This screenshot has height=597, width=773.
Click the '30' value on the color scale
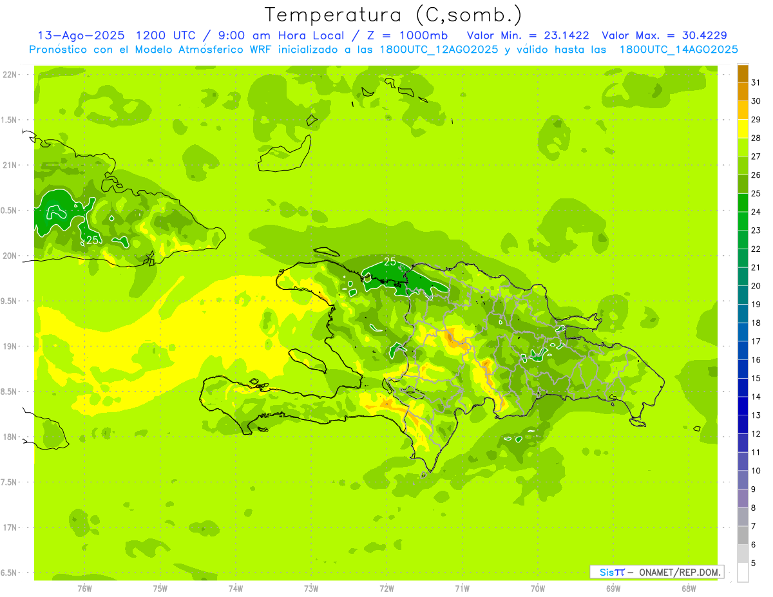(756, 101)
